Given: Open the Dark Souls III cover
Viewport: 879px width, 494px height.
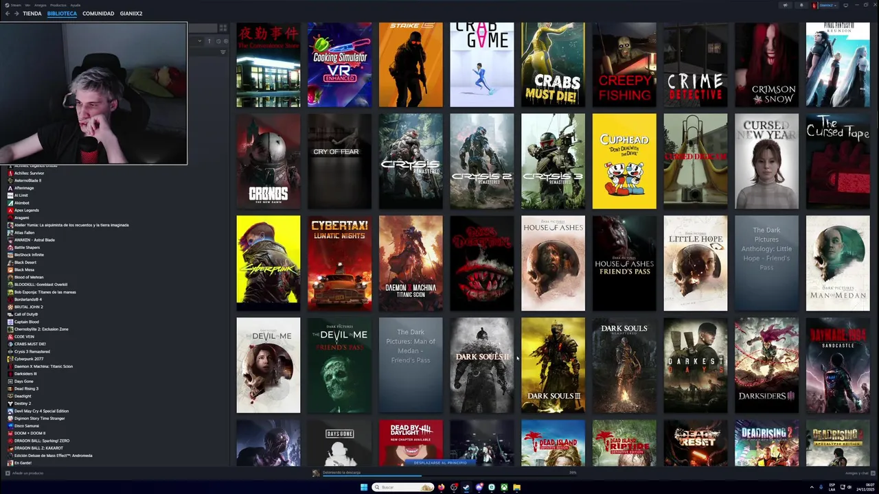Looking at the screenshot, I should (553, 365).
